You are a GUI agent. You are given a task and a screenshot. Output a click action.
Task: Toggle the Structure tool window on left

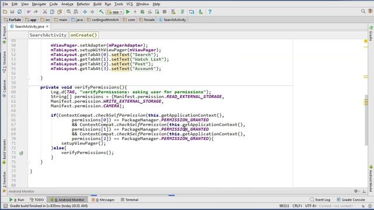4,62
